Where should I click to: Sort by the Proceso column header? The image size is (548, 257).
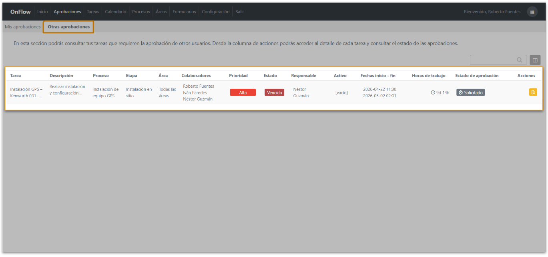click(x=100, y=76)
